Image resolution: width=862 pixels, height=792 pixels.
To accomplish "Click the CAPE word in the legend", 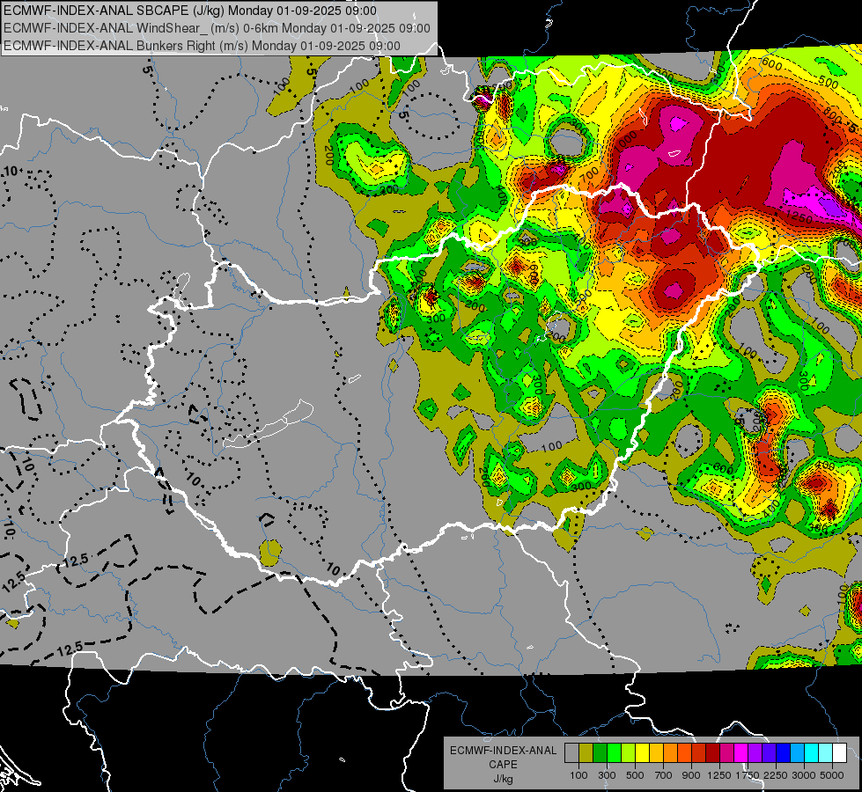I will 503,765.
